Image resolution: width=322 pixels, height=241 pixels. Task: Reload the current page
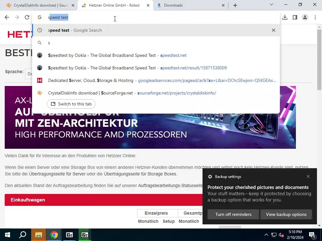point(27,18)
